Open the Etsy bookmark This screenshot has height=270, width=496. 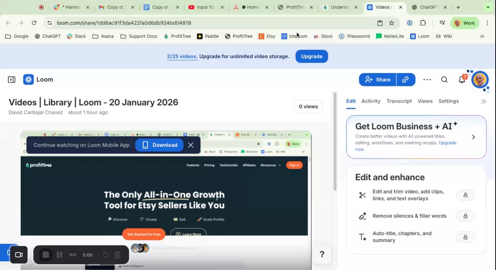267,36
